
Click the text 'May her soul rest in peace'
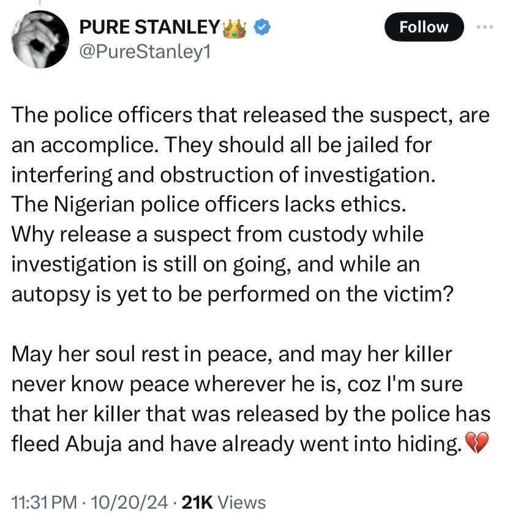[x=142, y=355]
